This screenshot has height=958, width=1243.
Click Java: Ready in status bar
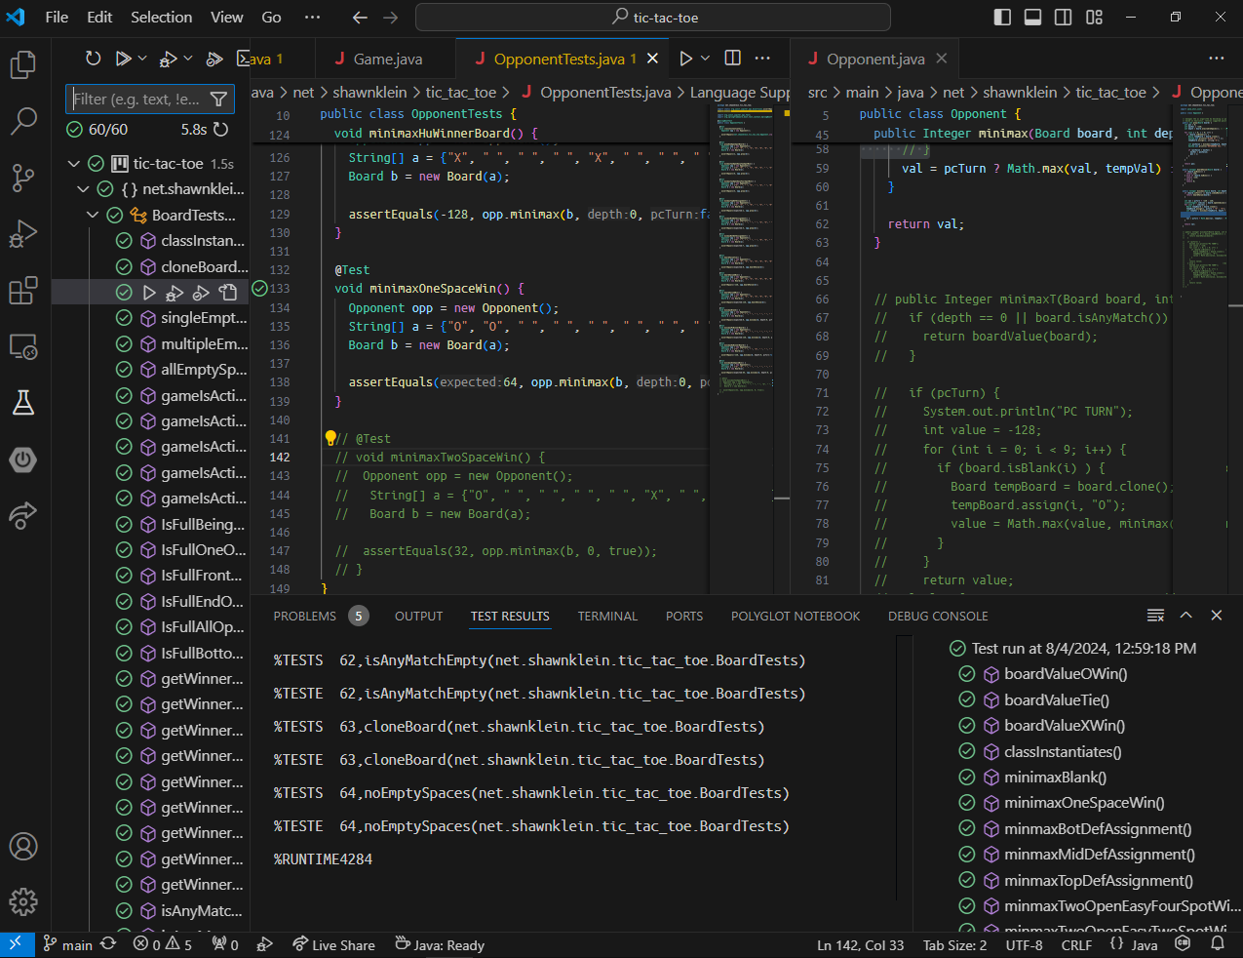pyautogui.click(x=440, y=945)
